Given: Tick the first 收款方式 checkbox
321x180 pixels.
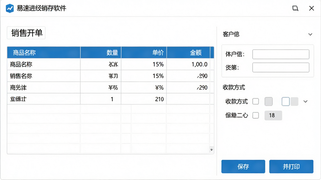Looking at the screenshot, I should [x=255, y=102].
